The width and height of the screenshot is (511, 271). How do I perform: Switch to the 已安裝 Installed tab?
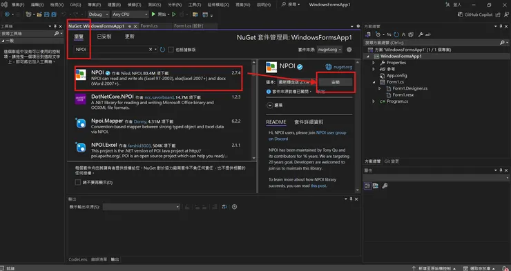[104, 37]
